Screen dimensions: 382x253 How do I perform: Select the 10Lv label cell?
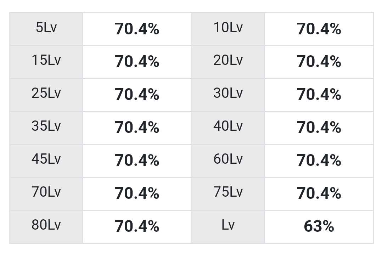(x=228, y=29)
